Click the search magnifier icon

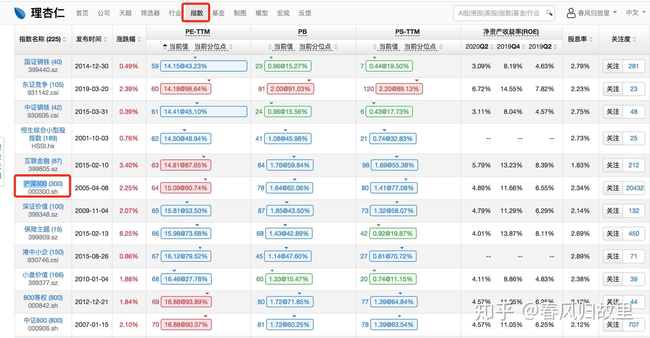(x=549, y=13)
